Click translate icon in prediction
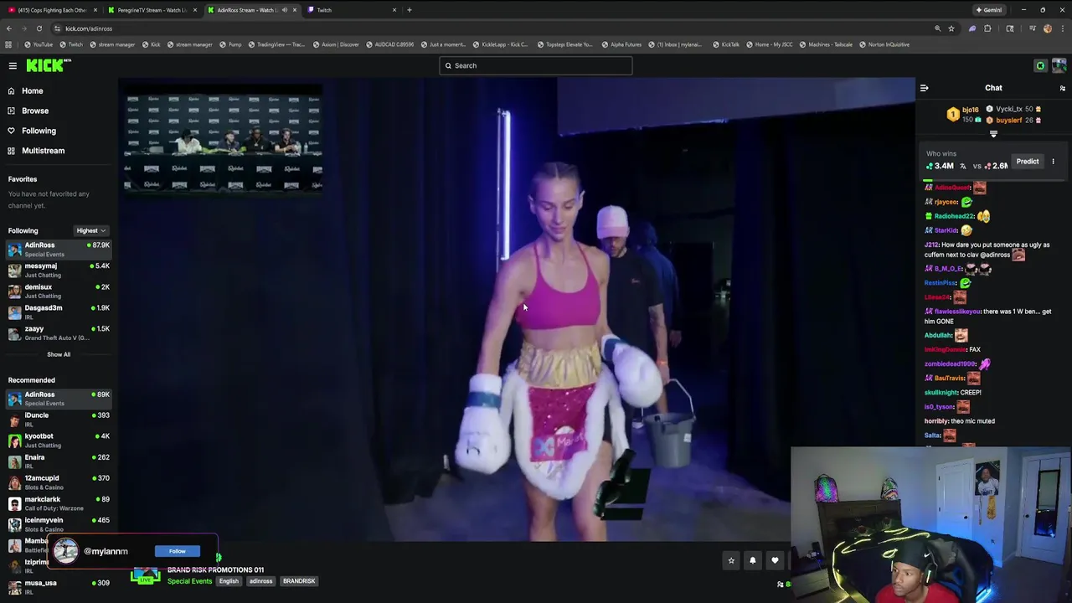The width and height of the screenshot is (1072, 603). pyautogui.click(x=962, y=166)
